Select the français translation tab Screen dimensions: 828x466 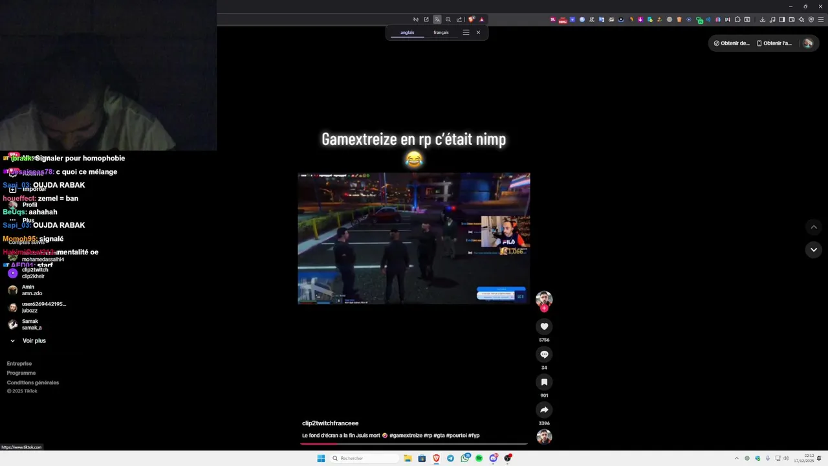pyautogui.click(x=441, y=32)
